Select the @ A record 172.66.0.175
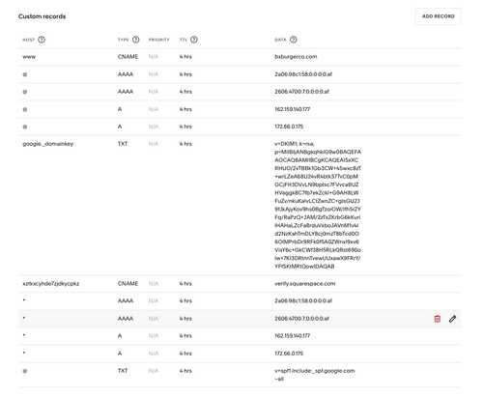The width and height of the screenshot is (483, 397). pyautogui.click(x=289, y=127)
